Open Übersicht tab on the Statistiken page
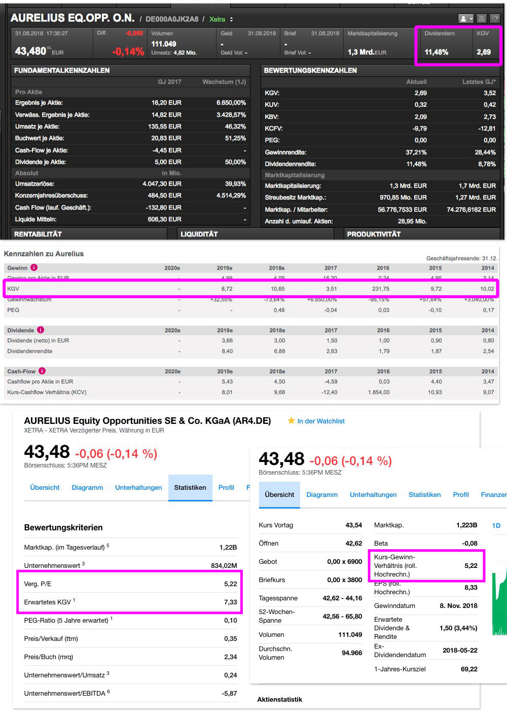 pyautogui.click(x=45, y=488)
